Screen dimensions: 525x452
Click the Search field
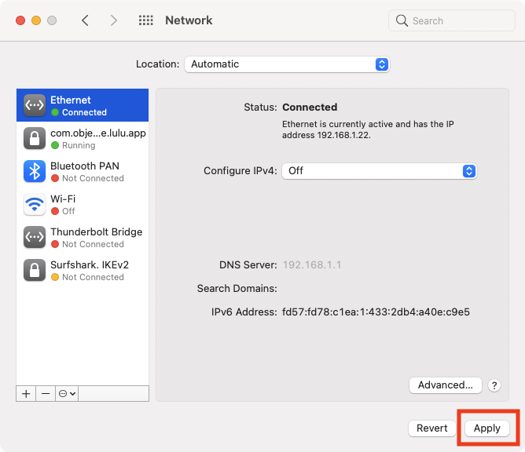pos(452,20)
